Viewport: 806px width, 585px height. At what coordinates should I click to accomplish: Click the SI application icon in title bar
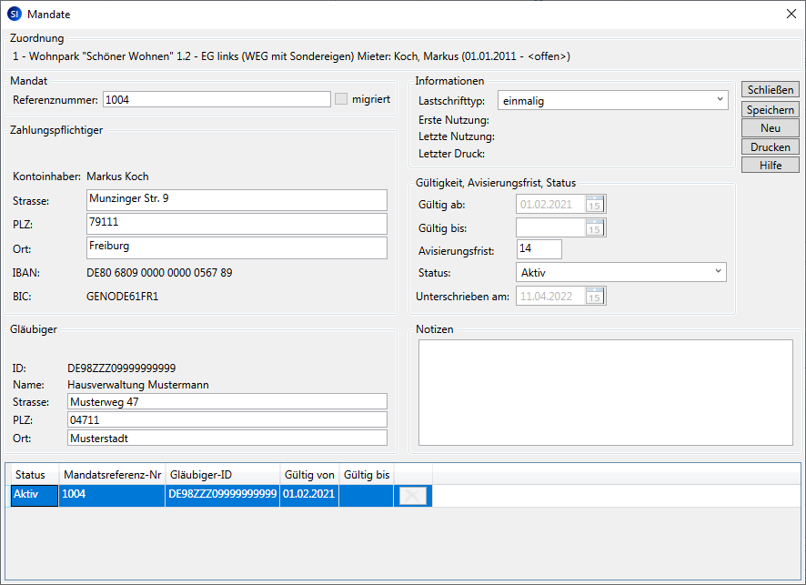[14, 15]
